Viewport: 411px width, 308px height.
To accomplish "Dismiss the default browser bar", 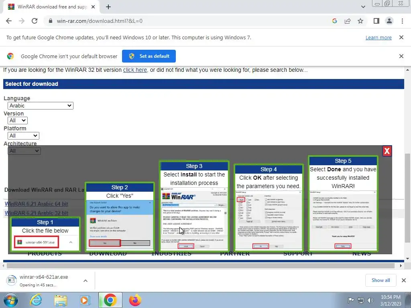I will click(401, 56).
